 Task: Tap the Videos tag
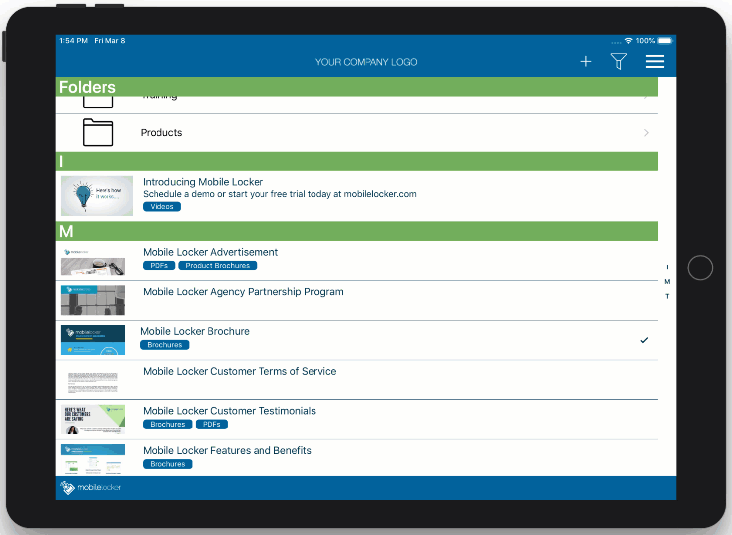click(162, 206)
